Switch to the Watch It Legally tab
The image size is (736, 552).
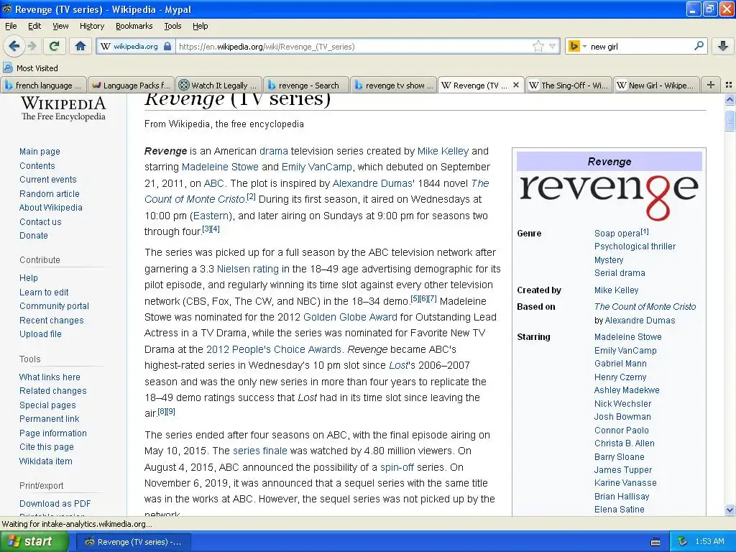[218, 85]
